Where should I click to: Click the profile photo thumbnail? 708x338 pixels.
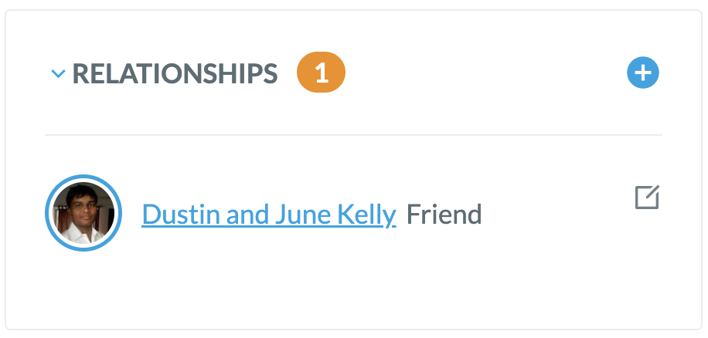pos(83,213)
